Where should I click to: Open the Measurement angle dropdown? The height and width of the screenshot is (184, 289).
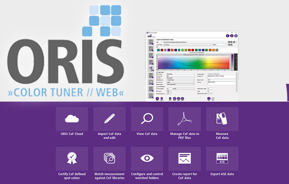coord(210,94)
